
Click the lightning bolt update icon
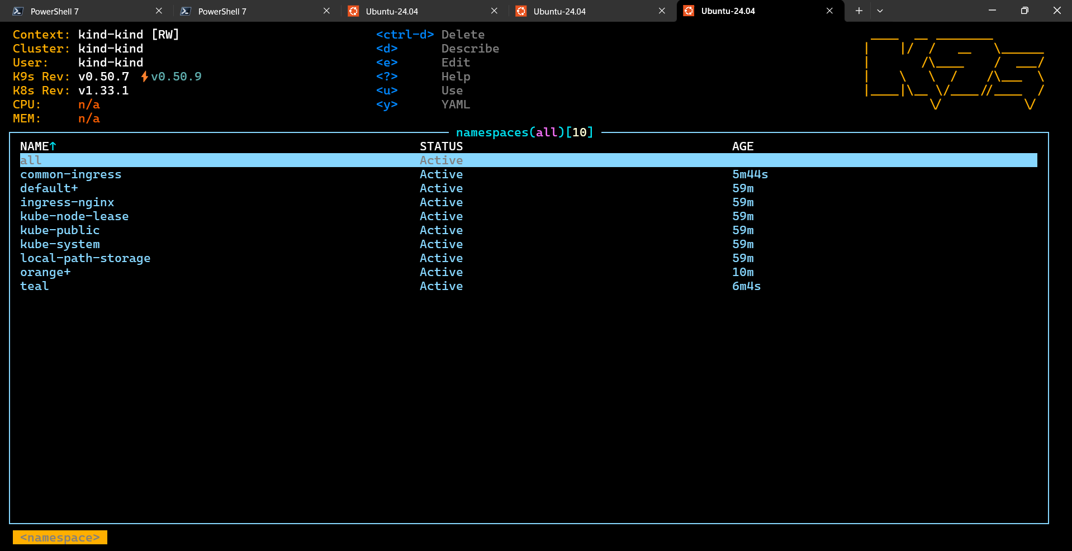(x=144, y=77)
